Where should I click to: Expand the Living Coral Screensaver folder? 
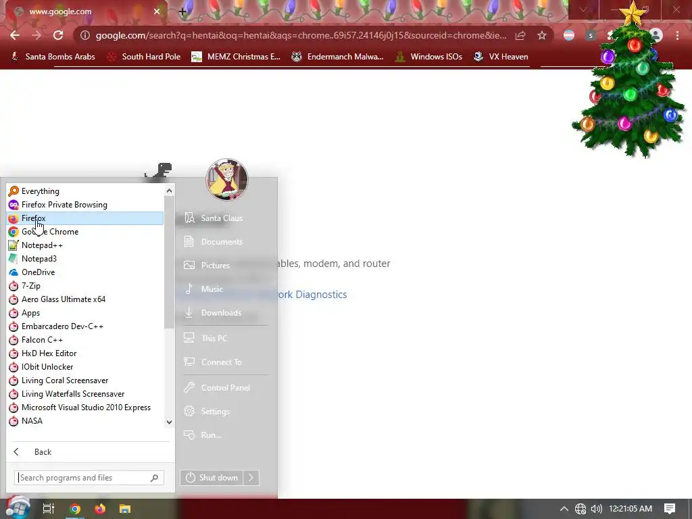[84, 380]
